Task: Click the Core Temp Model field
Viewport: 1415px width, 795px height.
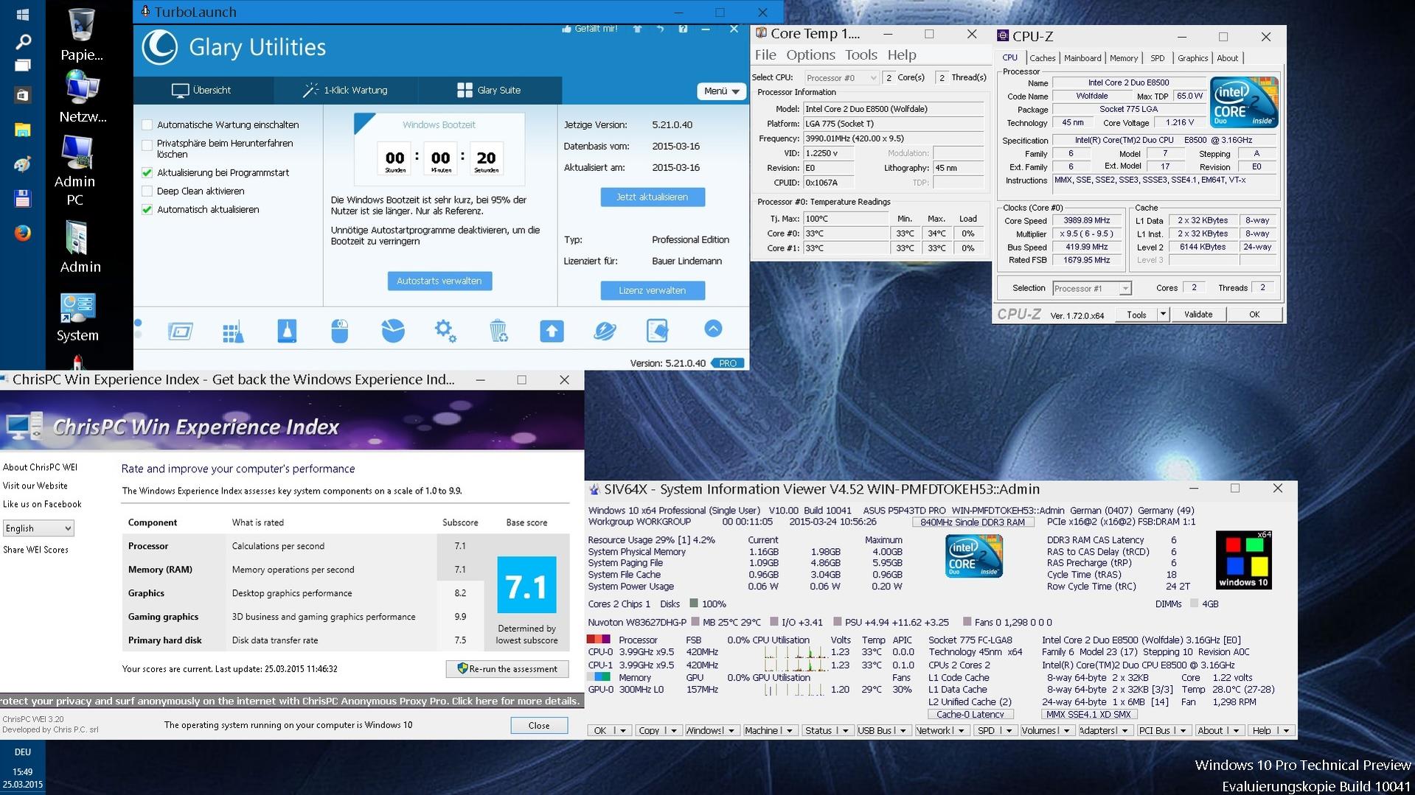Action: pyautogui.click(x=894, y=109)
